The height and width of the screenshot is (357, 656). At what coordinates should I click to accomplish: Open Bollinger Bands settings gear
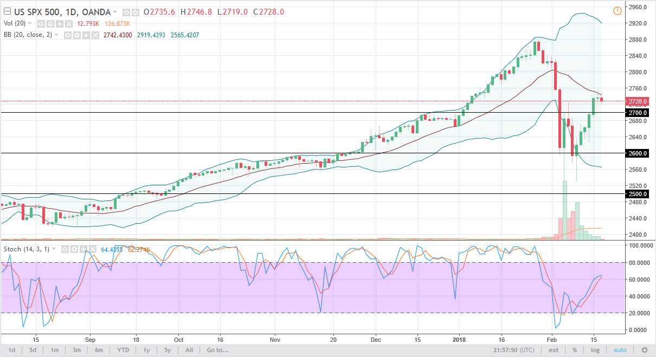(78, 35)
